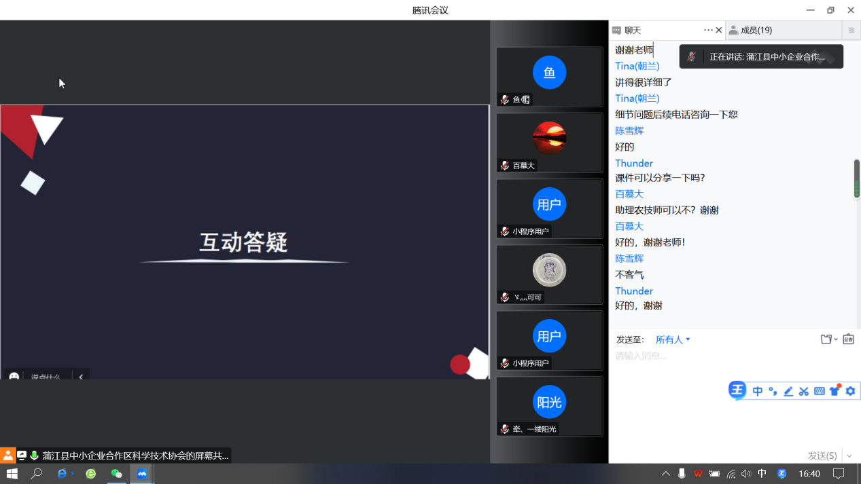
Task: Expand the chevron next to the folder icon
Action: 836,339
